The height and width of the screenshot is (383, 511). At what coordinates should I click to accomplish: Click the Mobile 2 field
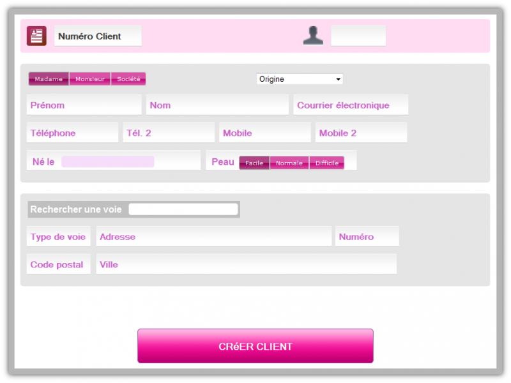(x=362, y=132)
